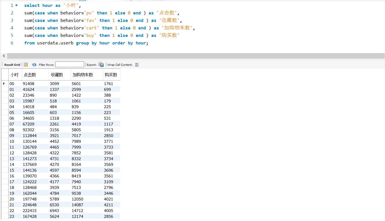Click 'fav' string in the SQL code
Viewport: 385px width, 221px height.
pyautogui.click(x=90, y=20)
